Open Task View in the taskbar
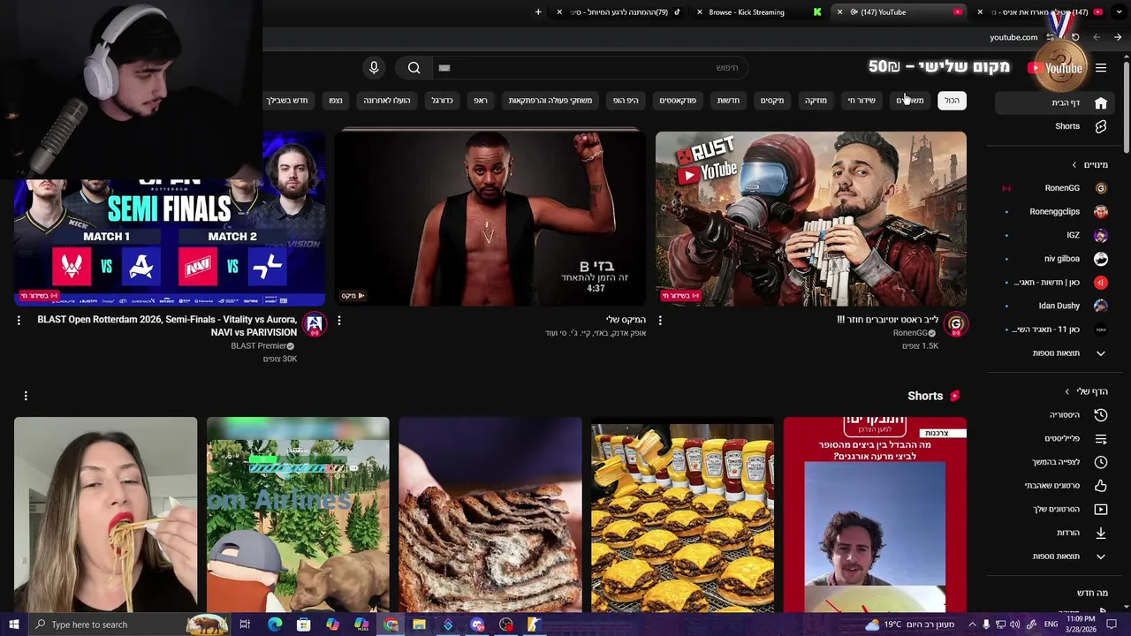Viewport: 1131px width, 636px height. pos(245,625)
